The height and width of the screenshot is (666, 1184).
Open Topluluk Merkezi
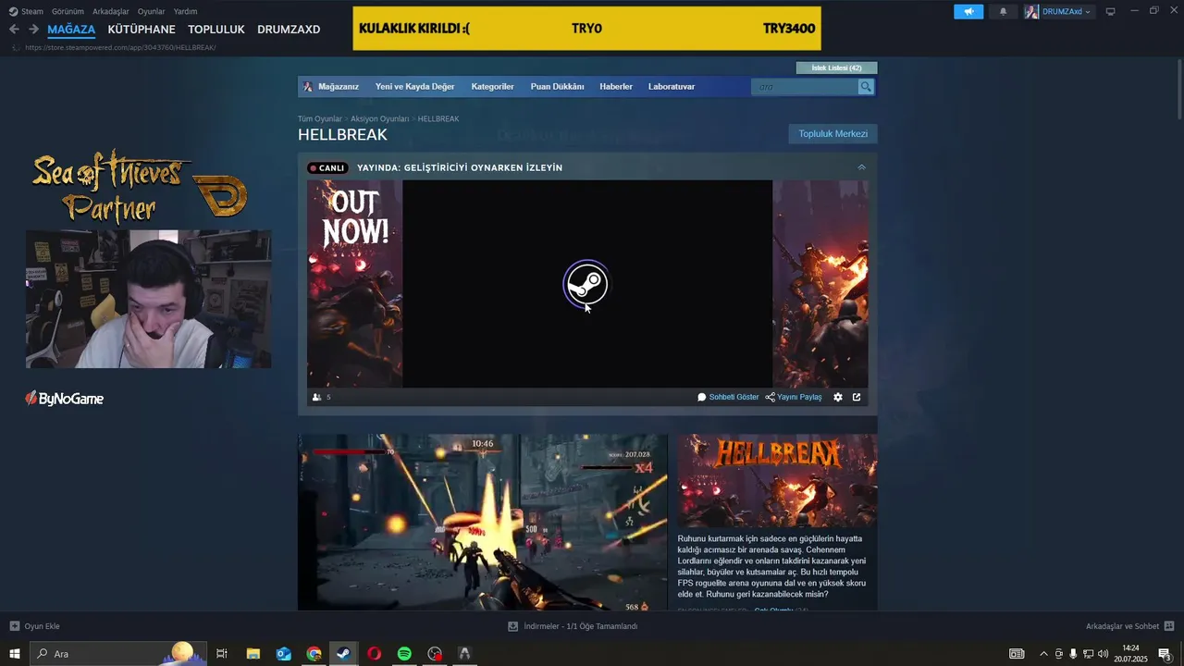tap(832, 134)
